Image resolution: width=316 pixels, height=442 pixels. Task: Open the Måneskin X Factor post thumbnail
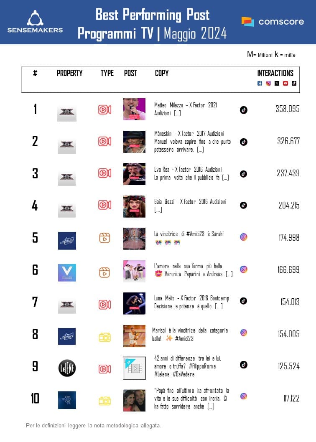pyautogui.click(x=134, y=142)
